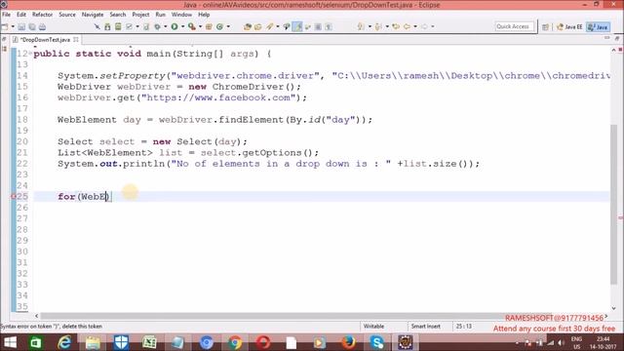Close the DropDownTest.java tab
Viewport: 624px width, 351px height.
(x=76, y=39)
